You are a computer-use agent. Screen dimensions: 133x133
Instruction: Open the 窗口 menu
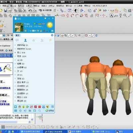[x=69, y=6]
